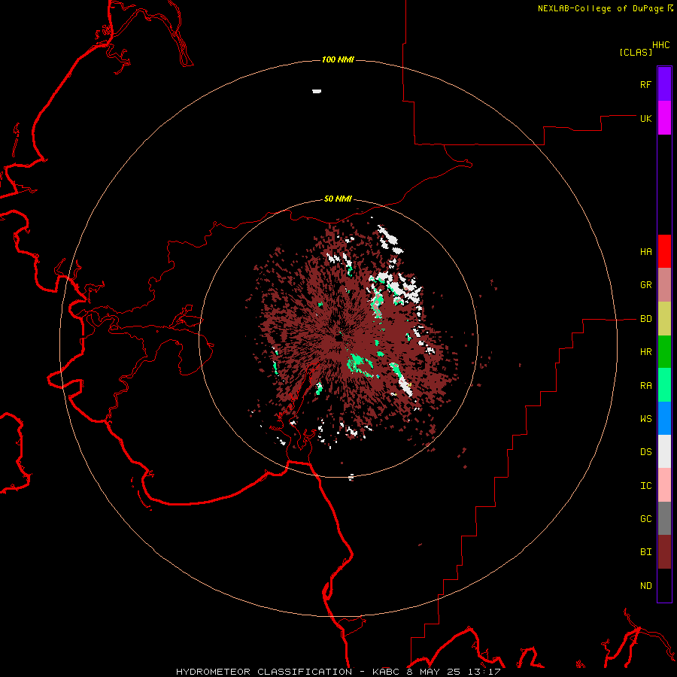677x677 pixels.
Task: Click the RF legend label
Action: [x=645, y=84]
